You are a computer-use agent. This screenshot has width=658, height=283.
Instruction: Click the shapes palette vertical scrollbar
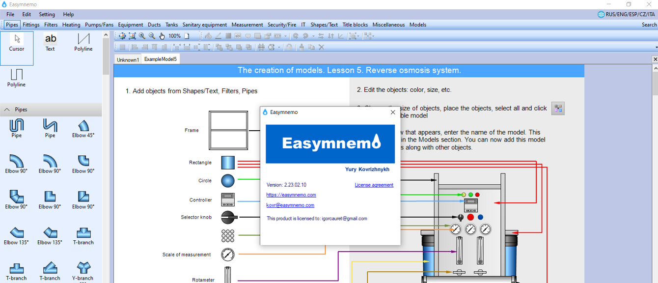pos(106,157)
